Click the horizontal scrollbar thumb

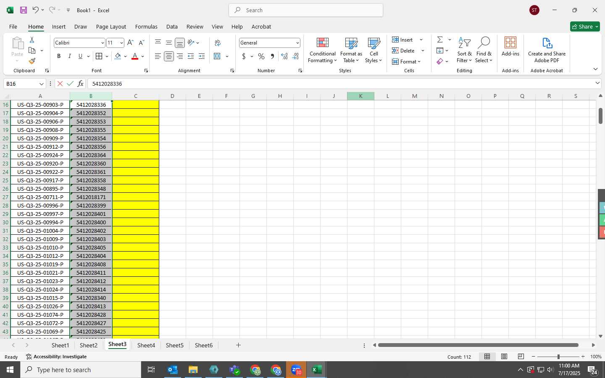tap(478, 345)
